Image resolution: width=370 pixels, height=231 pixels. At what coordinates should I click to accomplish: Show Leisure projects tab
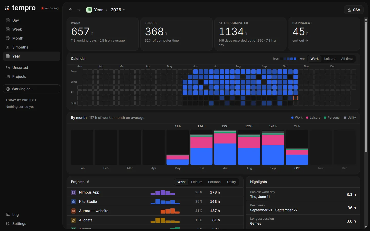coord(197,182)
